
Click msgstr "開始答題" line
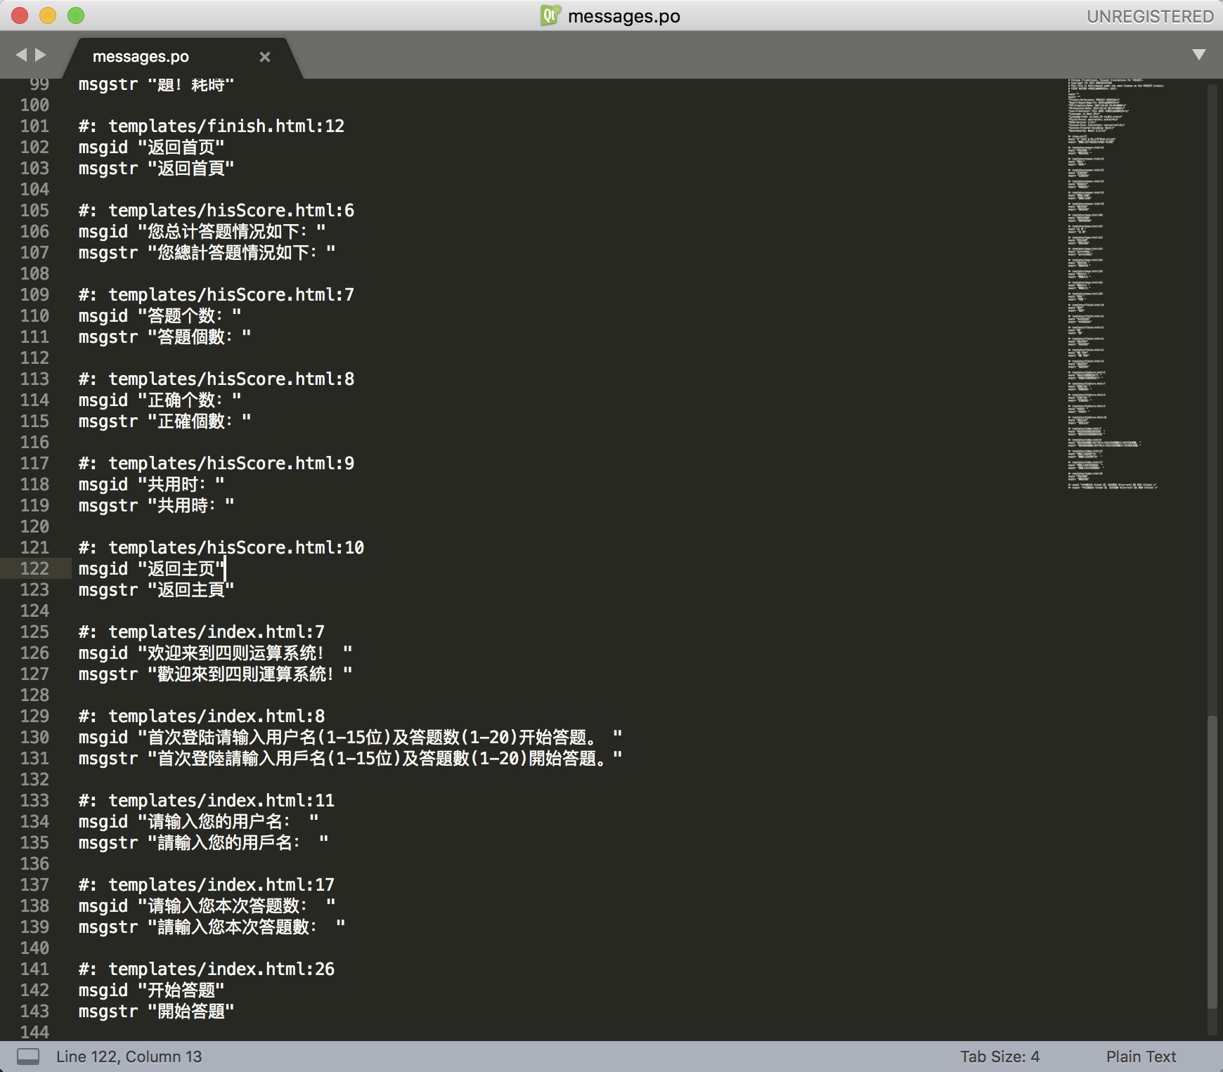pyautogui.click(x=156, y=1012)
